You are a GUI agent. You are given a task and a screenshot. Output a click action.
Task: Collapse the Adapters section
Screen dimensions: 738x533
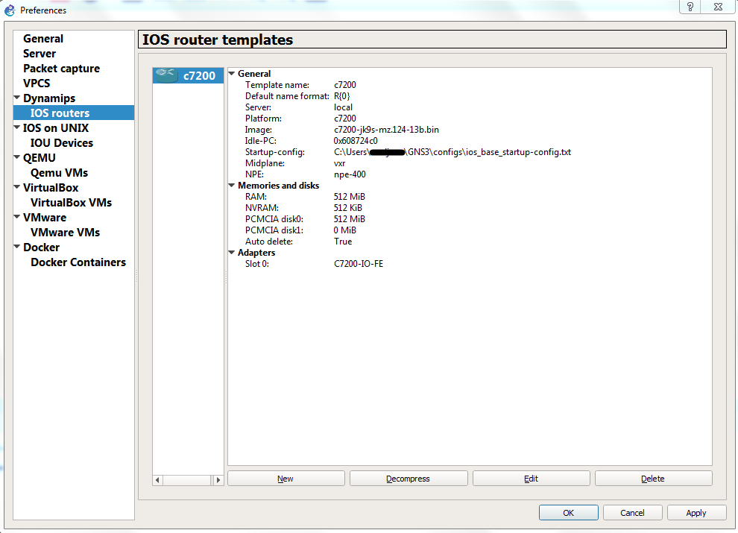[232, 253]
